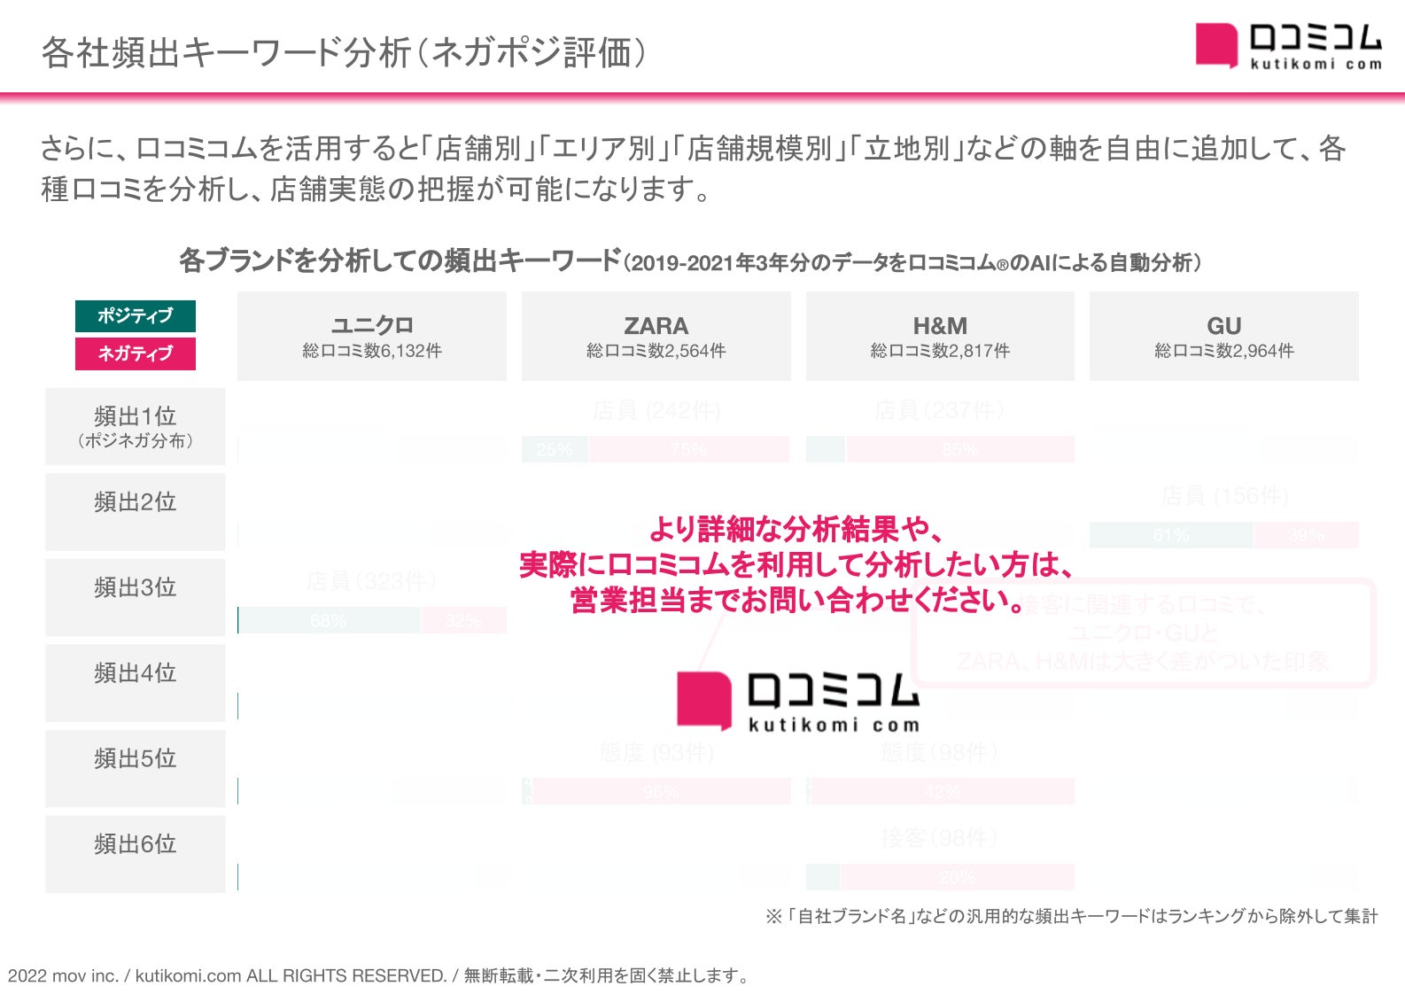
Task: Click the pink ネガティブ legend label
Action: [x=136, y=353]
